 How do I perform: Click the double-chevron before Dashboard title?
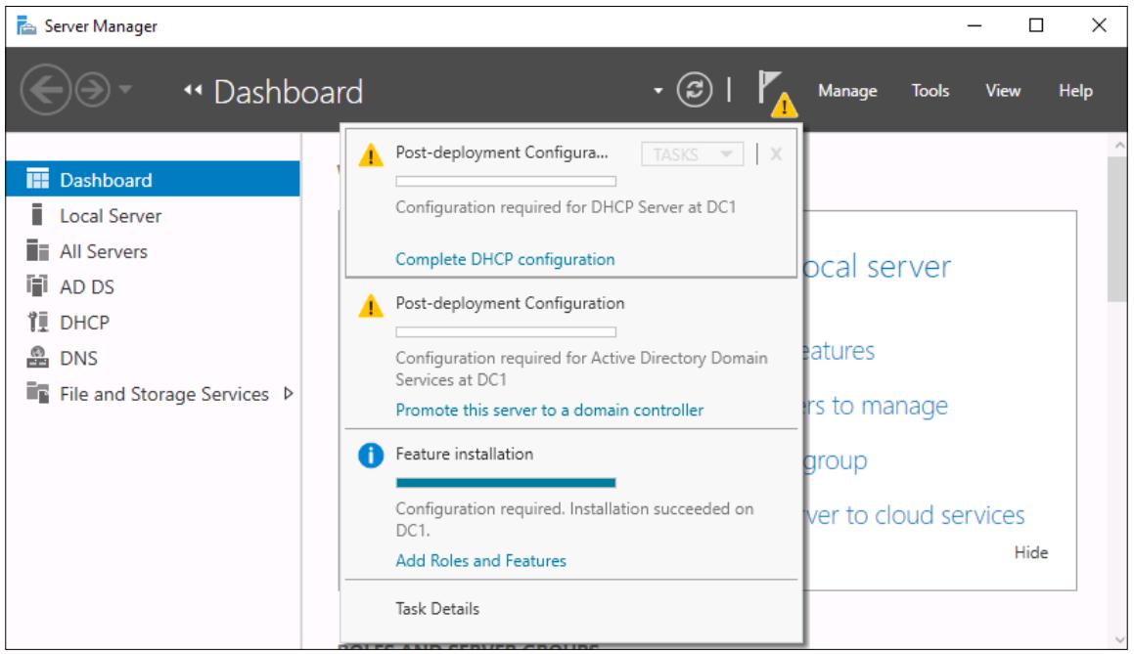pos(193,90)
